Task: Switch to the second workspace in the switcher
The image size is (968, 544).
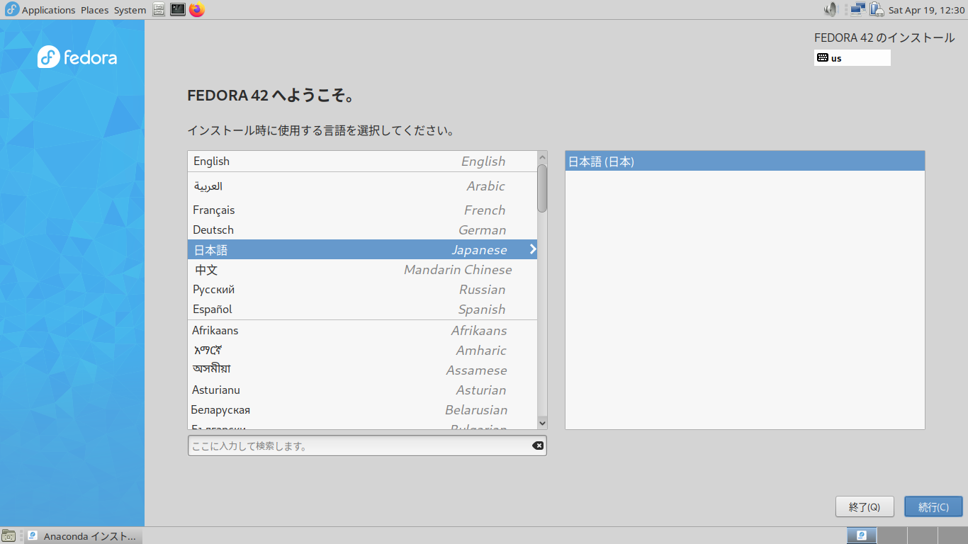Action: pos(891,535)
